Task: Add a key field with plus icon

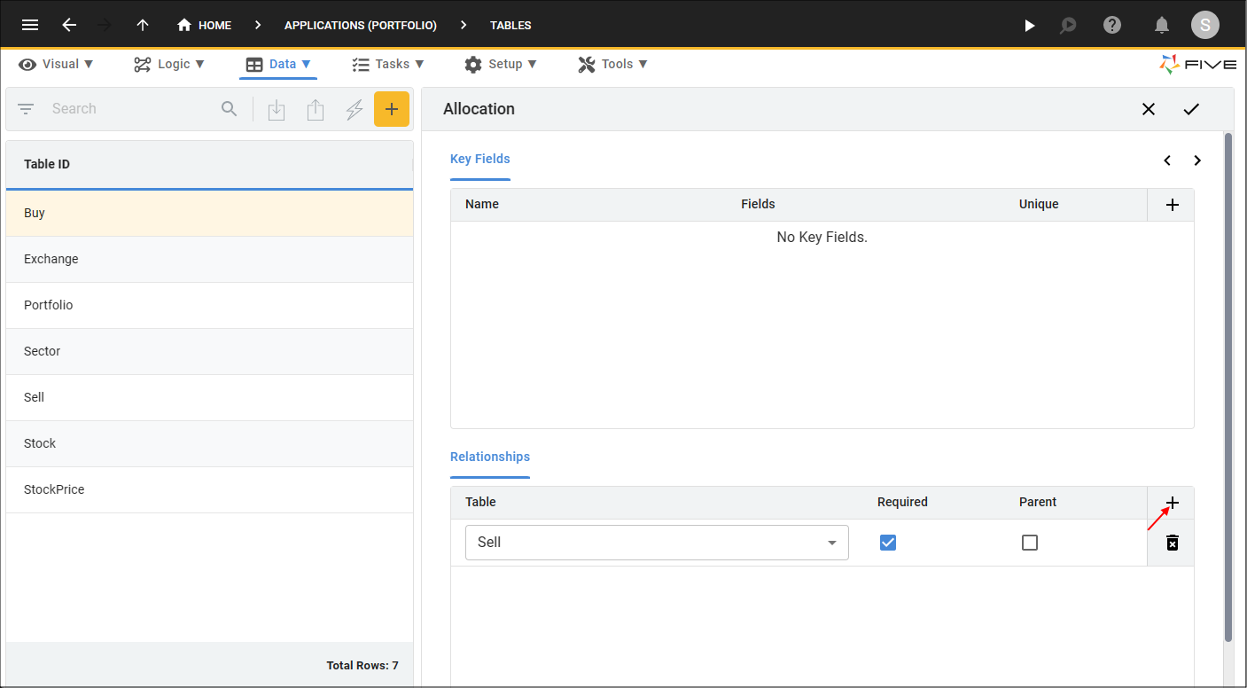Action: (1172, 205)
